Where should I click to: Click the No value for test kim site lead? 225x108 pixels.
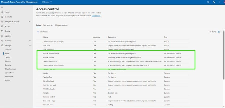coord(94,85)
